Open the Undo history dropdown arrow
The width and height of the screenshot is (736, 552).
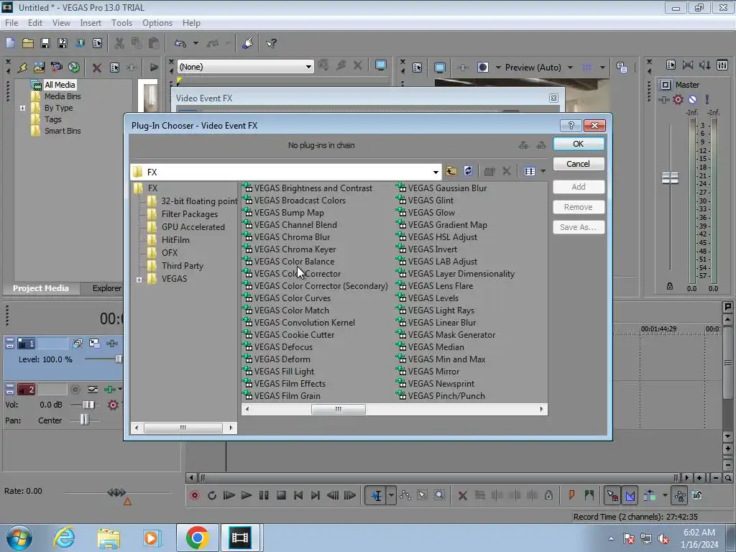(x=195, y=43)
